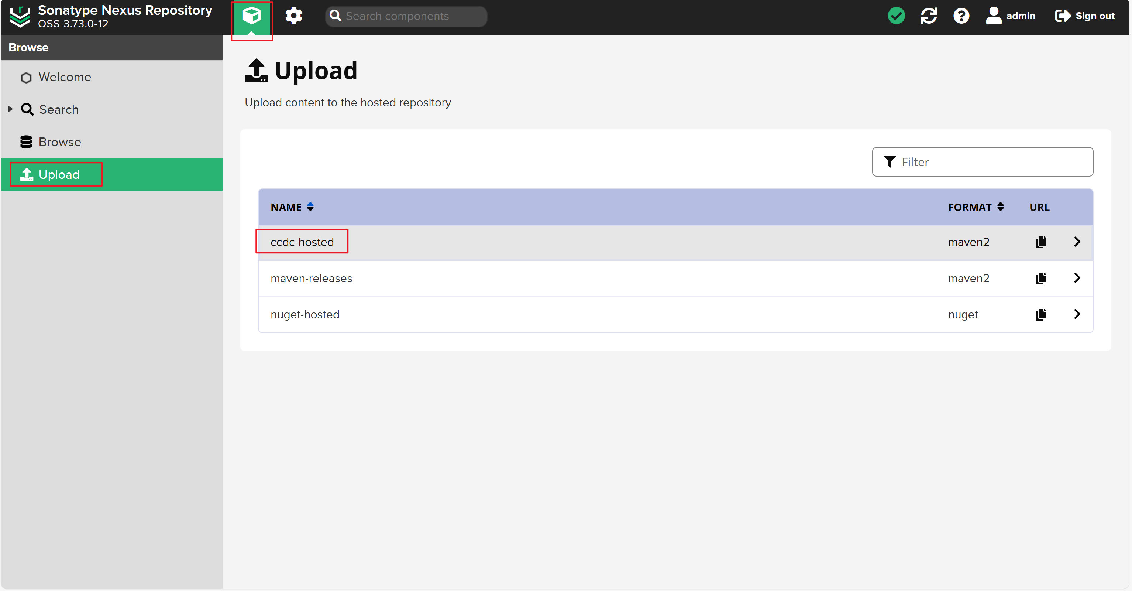Screen dimensions: 1132x591
Task: Open maven-releases via its chevron
Action: click(1077, 278)
